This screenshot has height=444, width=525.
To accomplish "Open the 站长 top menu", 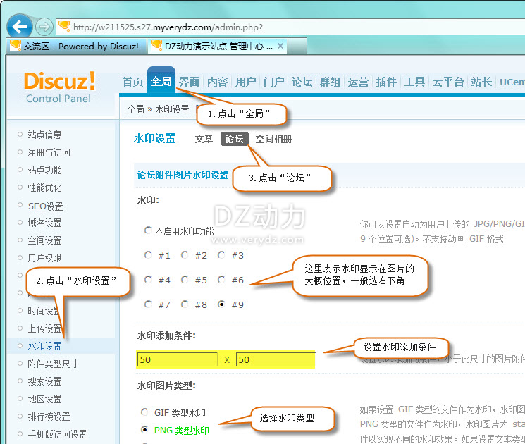I will [481, 82].
